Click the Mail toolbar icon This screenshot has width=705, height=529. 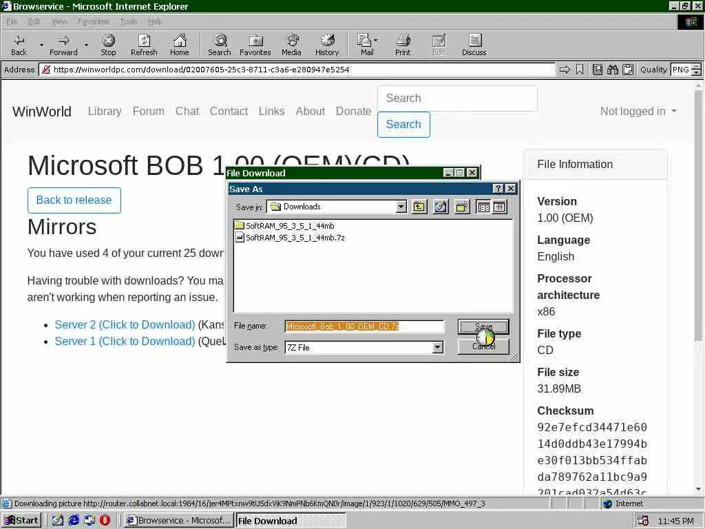pos(365,45)
